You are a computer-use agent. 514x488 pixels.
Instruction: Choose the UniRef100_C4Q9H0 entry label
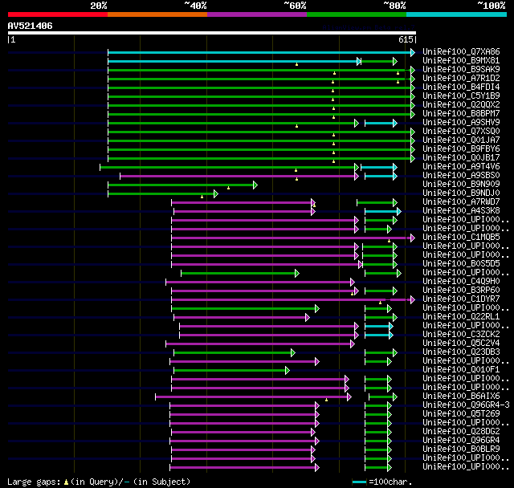461,282
